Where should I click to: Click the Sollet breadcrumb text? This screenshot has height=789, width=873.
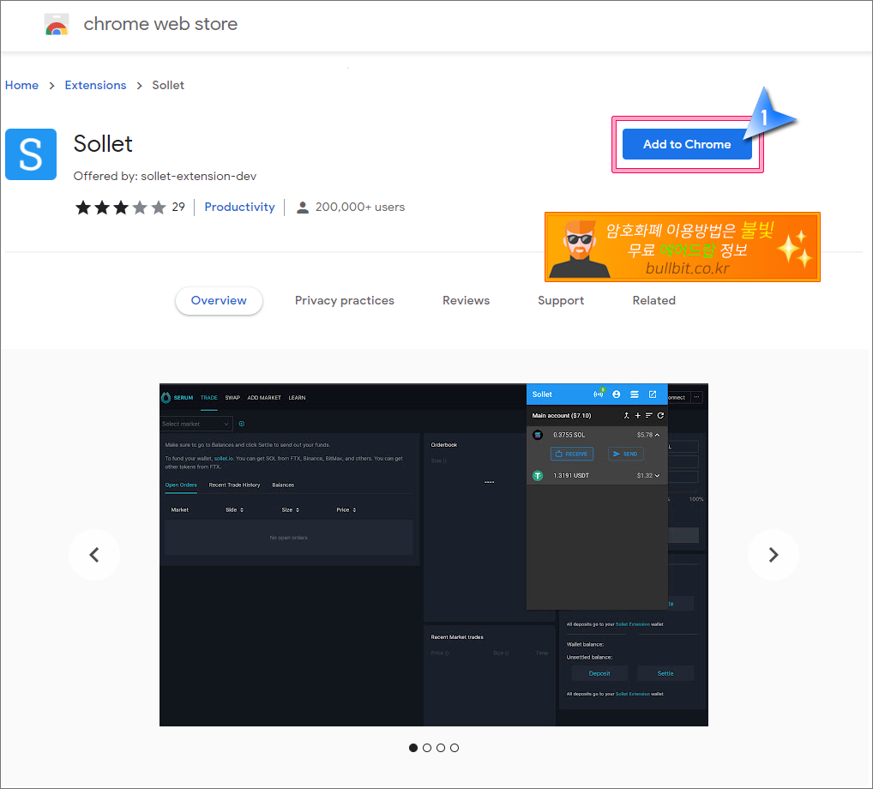point(168,85)
